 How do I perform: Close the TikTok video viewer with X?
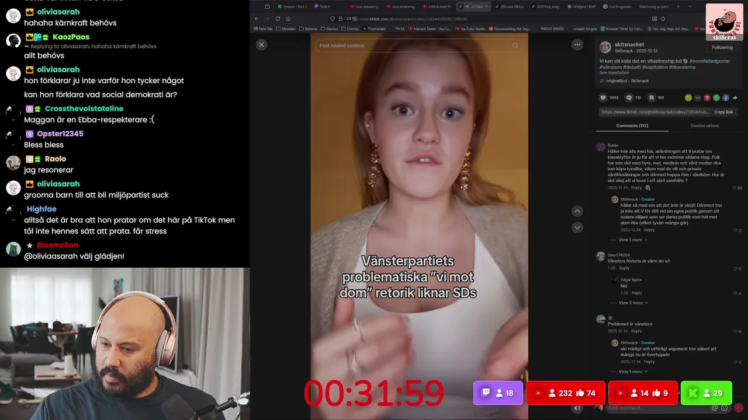261,44
